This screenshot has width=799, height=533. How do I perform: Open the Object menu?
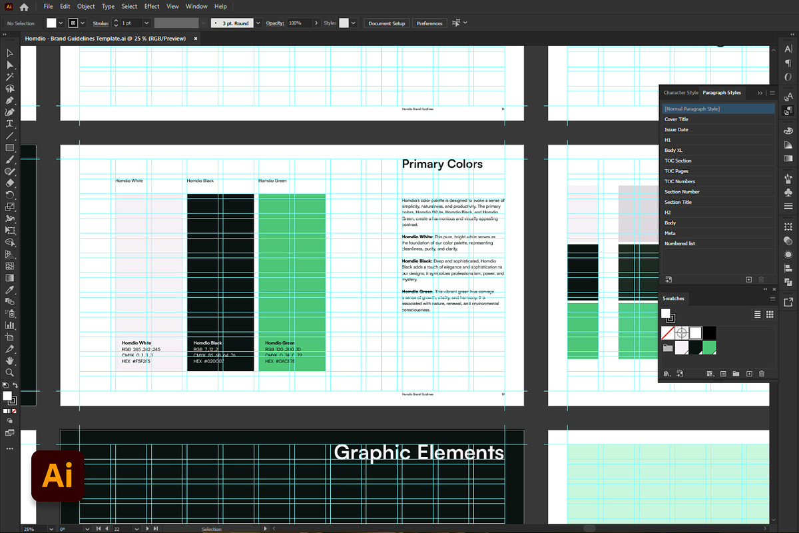[86, 7]
